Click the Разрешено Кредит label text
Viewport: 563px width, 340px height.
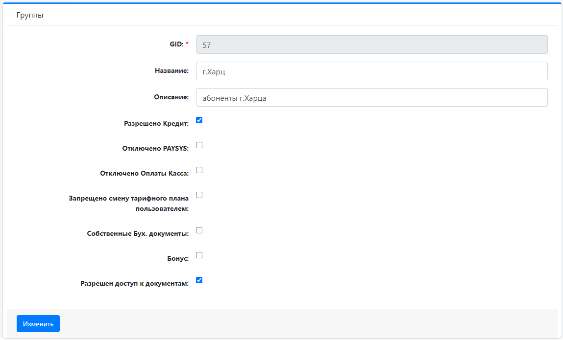(156, 123)
